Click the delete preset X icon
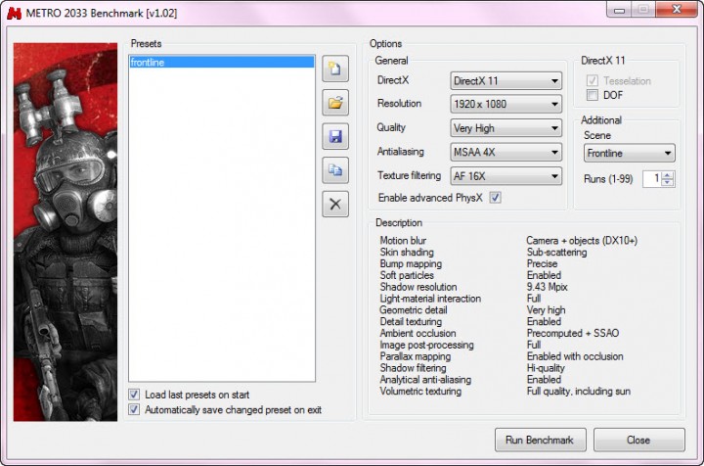This screenshot has width=704, height=466. point(335,204)
